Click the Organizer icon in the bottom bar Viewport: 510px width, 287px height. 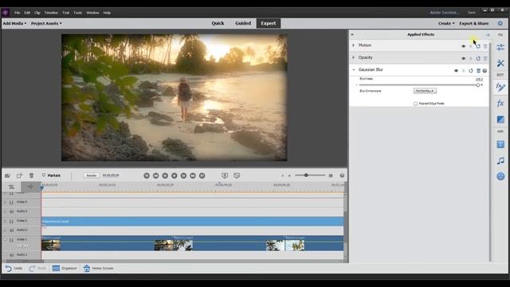tap(56, 268)
